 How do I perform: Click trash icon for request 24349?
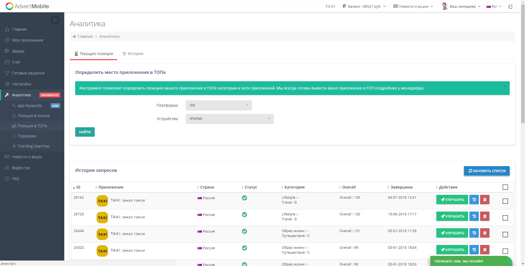point(485,233)
